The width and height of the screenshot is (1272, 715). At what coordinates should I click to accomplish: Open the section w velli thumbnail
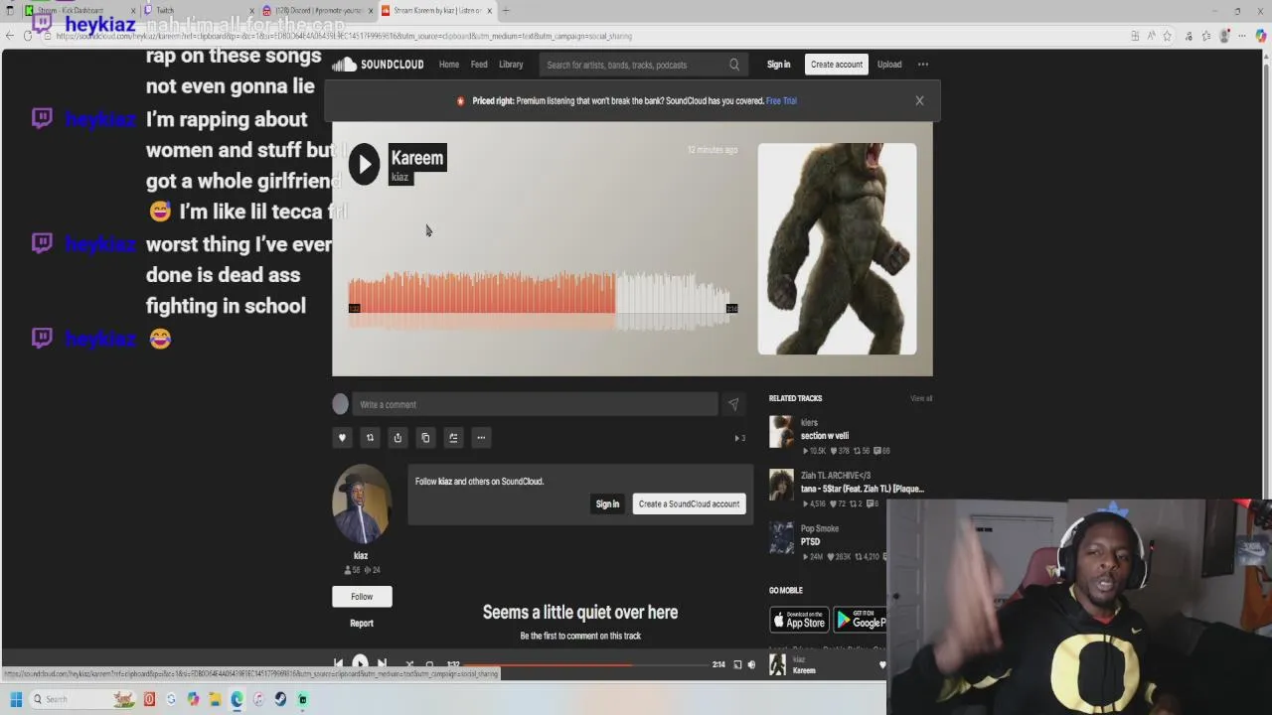pyautogui.click(x=782, y=432)
